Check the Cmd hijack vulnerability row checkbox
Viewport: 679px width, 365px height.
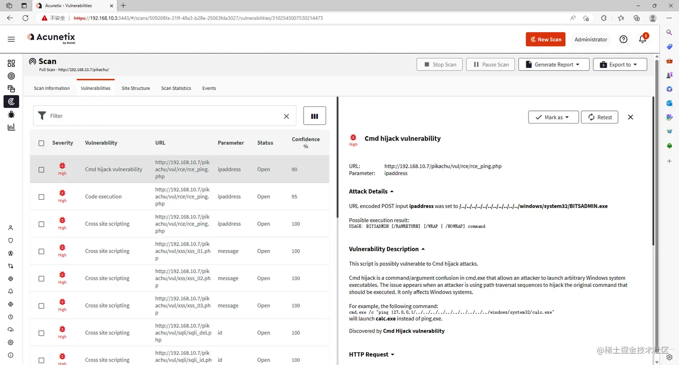click(41, 170)
